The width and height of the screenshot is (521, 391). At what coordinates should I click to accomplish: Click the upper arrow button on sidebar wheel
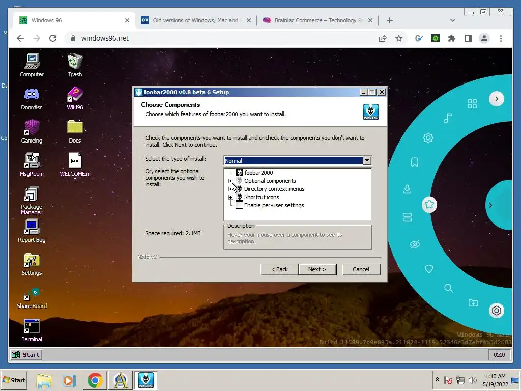point(497,99)
